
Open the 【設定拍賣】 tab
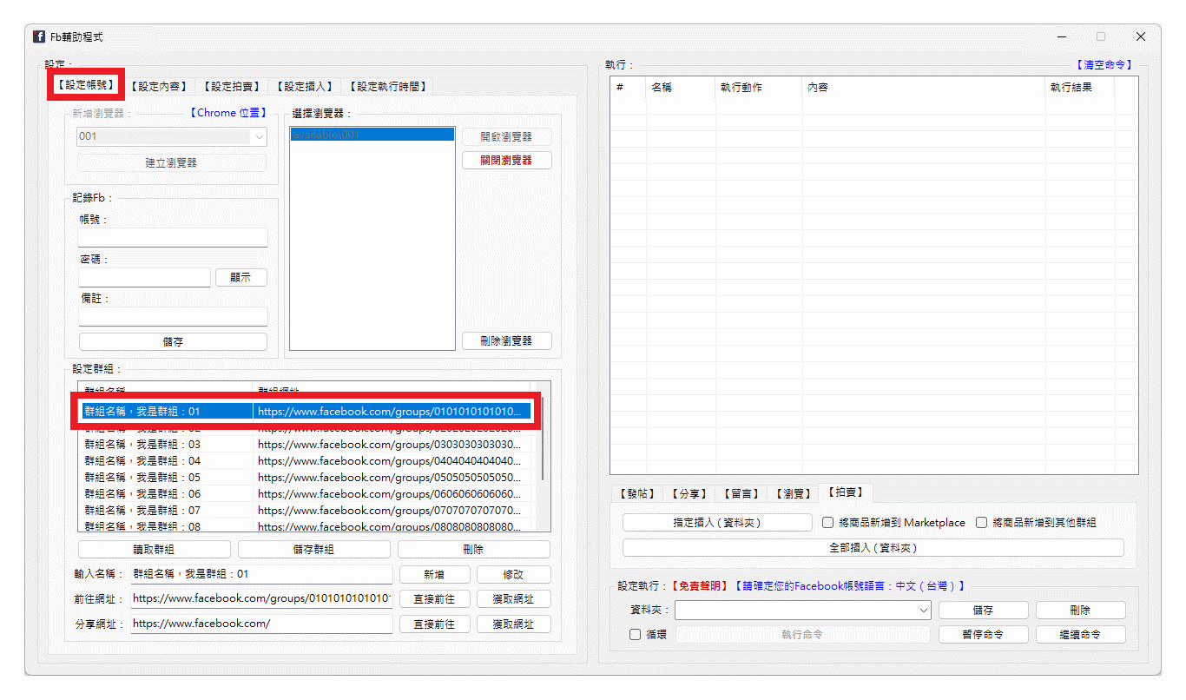click(x=231, y=86)
